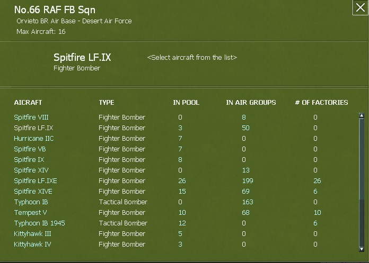Screen dimensions: 369x263
Task: Click the scrollbar up arrow
Action: pyautogui.click(x=362, y=116)
